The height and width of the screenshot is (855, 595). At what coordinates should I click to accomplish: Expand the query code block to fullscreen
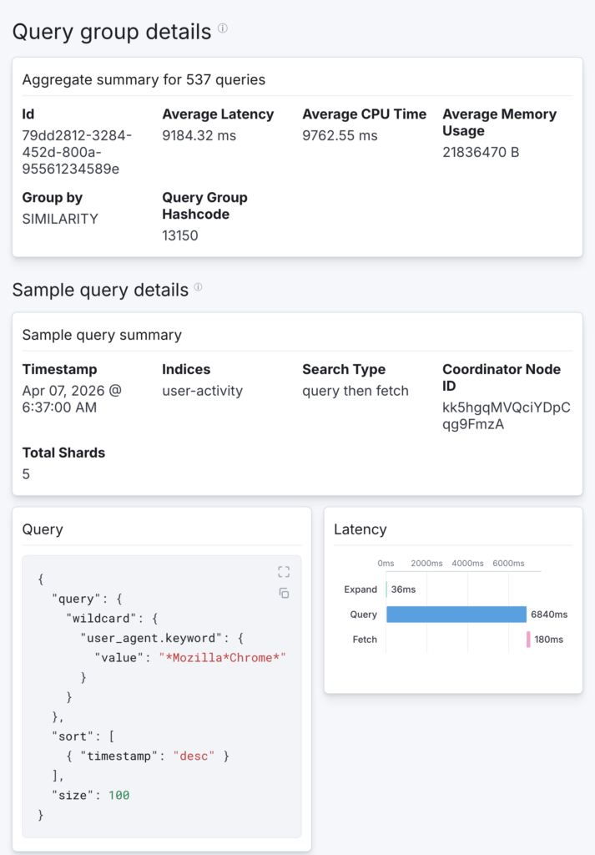(x=284, y=571)
